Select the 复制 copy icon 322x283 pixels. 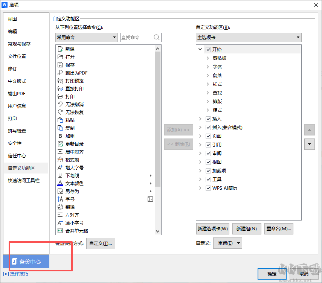[60, 128]
